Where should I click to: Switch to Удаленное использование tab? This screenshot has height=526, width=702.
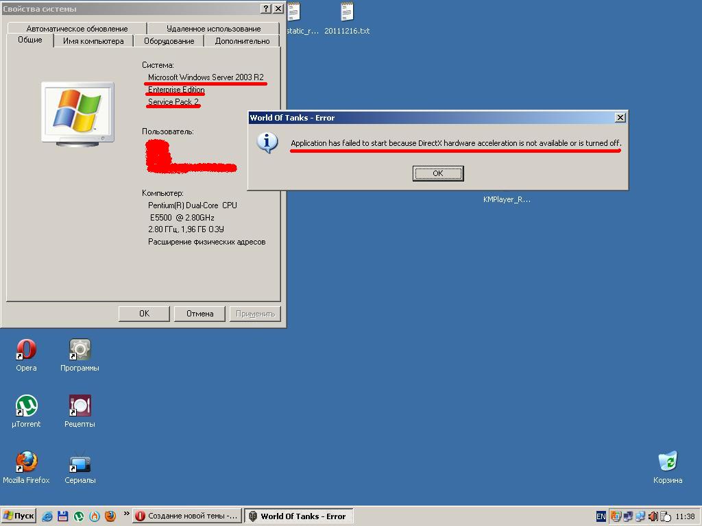[x=214, y=29]
